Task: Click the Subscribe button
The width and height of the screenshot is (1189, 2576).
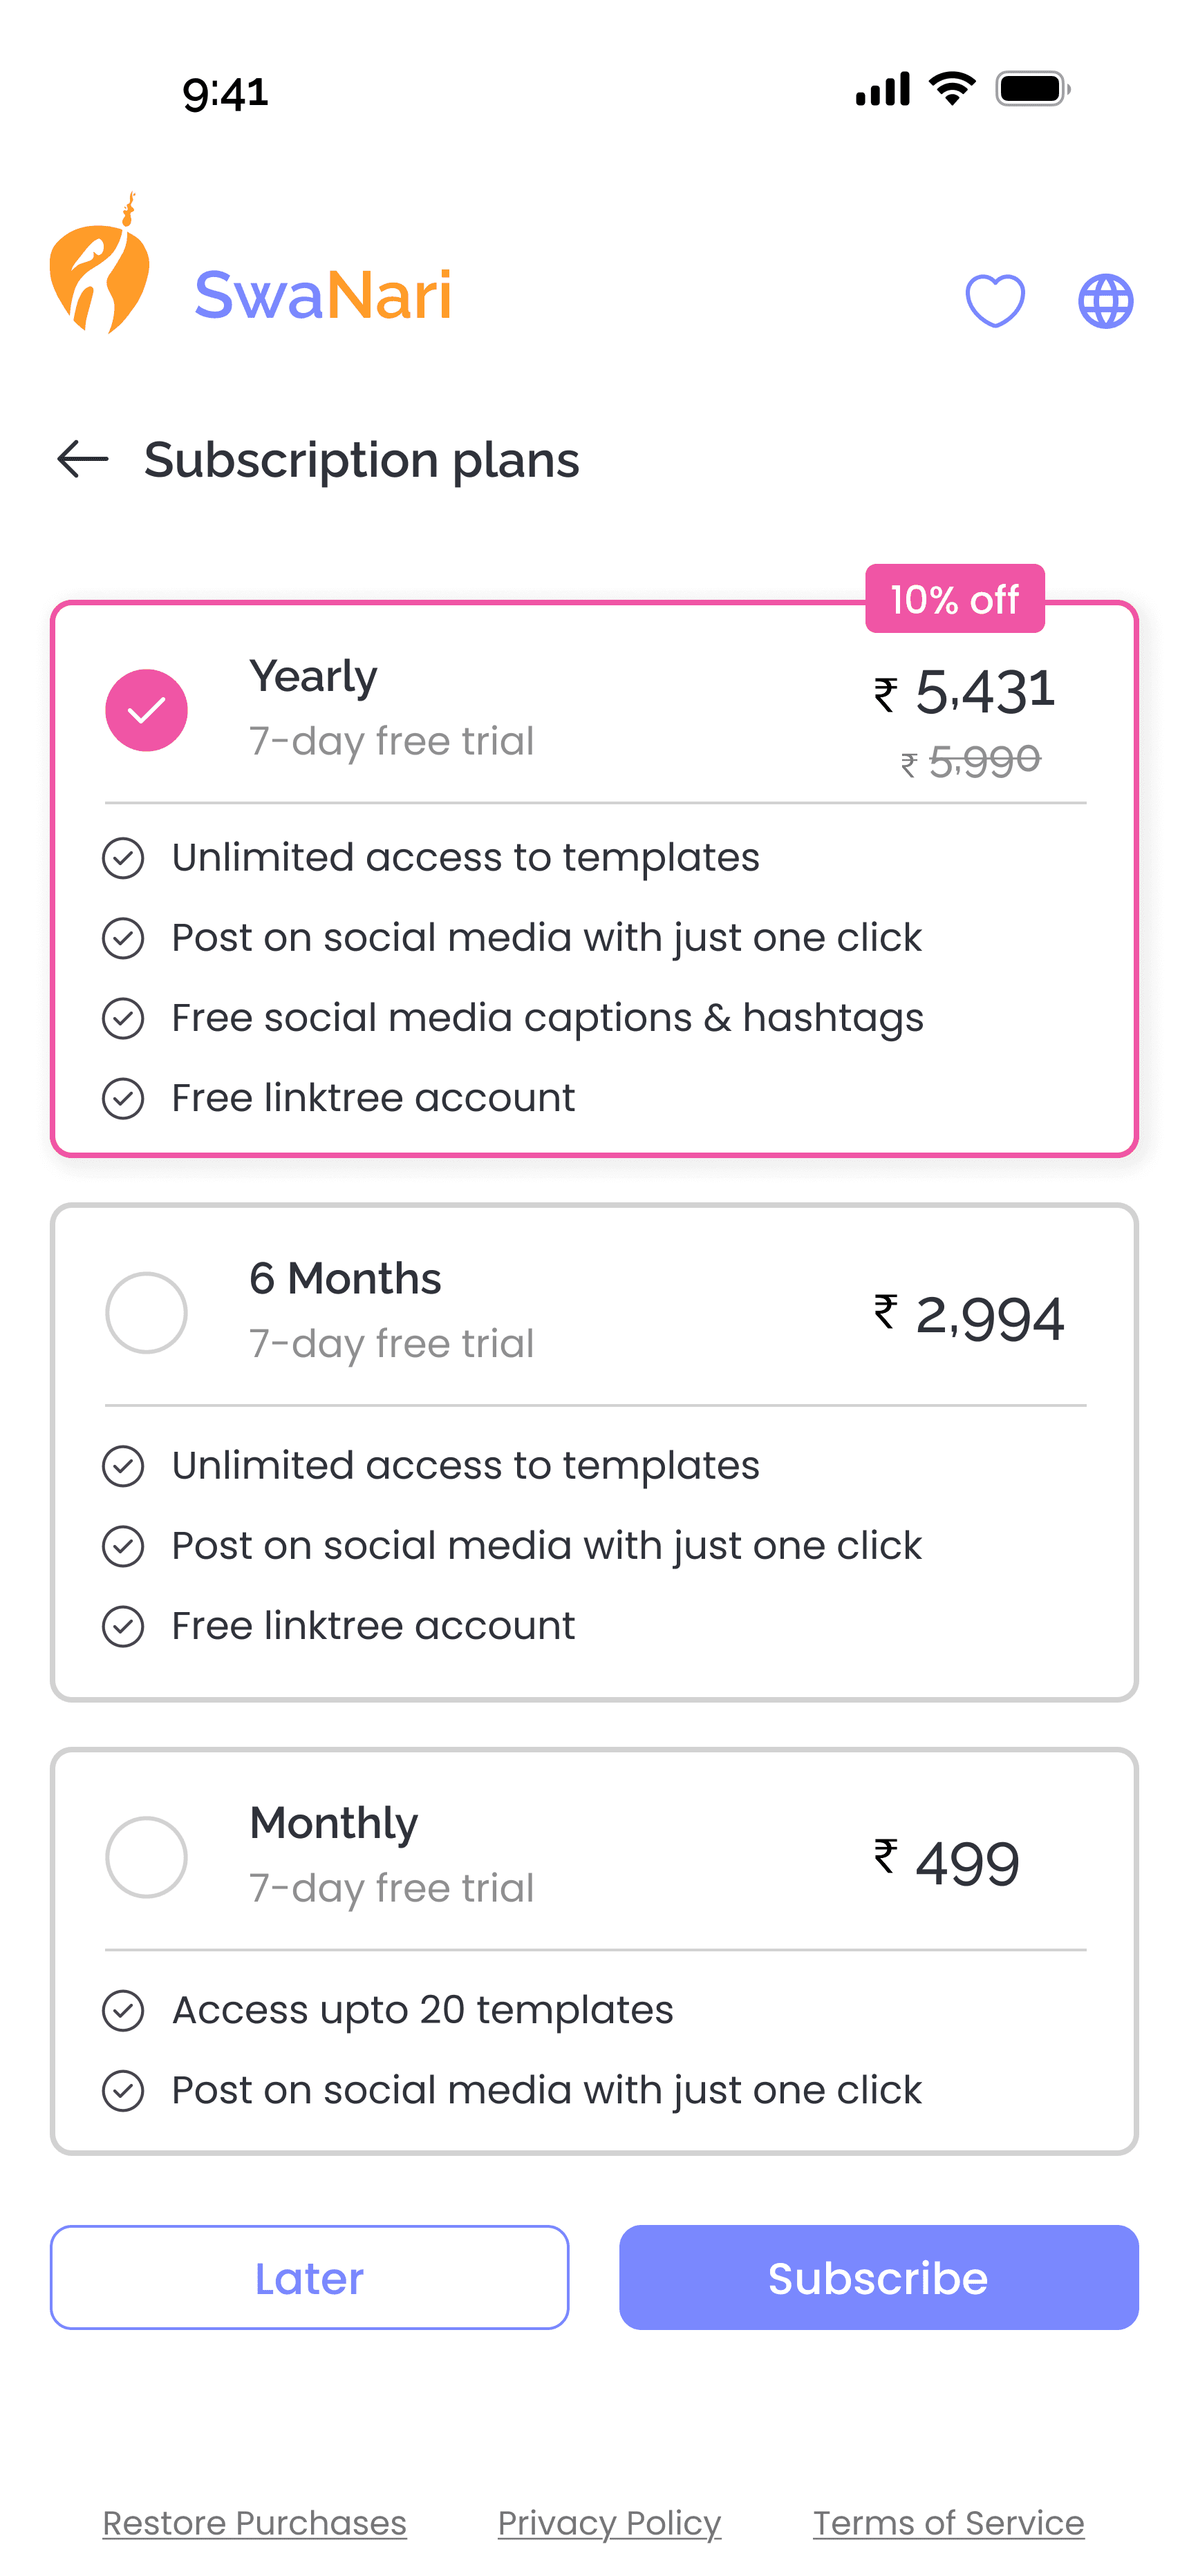Action: [x=879, y=2277]
